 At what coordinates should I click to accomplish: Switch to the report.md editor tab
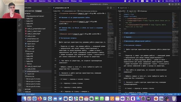pos(123,8)
